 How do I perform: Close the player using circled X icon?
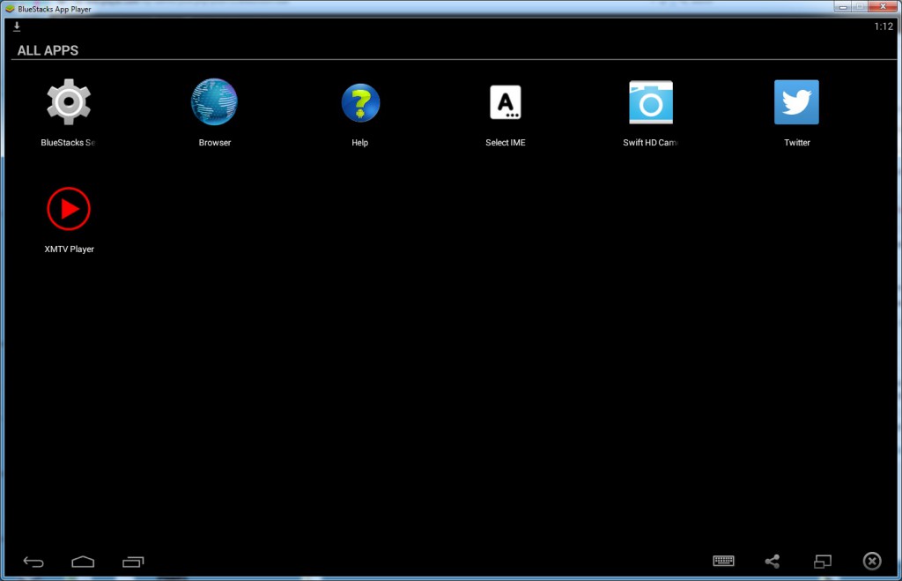871,561
